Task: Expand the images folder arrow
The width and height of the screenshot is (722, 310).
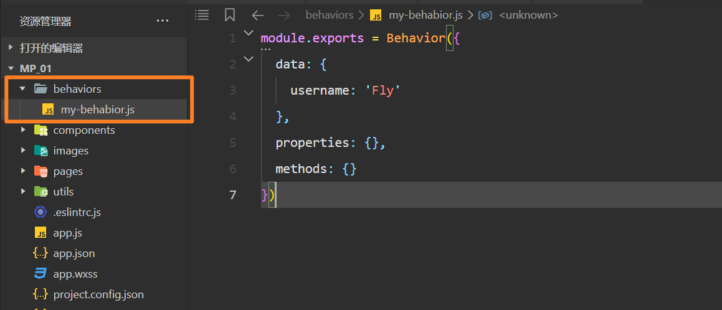Action: pos(23,151)
